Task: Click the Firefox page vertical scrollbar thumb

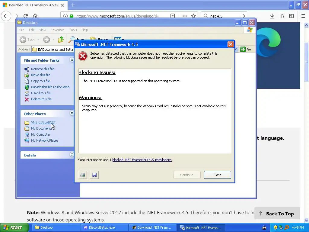Action: 306,62
